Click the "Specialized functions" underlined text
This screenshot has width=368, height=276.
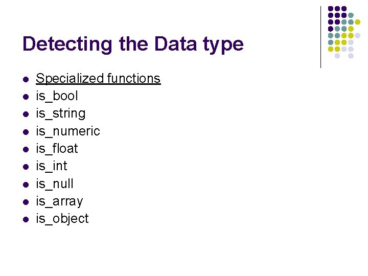pos(98,78)
